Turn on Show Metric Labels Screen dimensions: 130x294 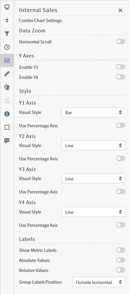click(121, 250)
